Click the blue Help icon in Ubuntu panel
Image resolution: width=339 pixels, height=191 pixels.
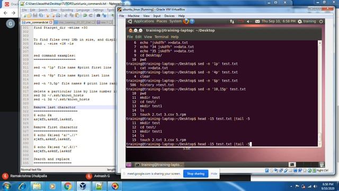(x=192, y=21)
